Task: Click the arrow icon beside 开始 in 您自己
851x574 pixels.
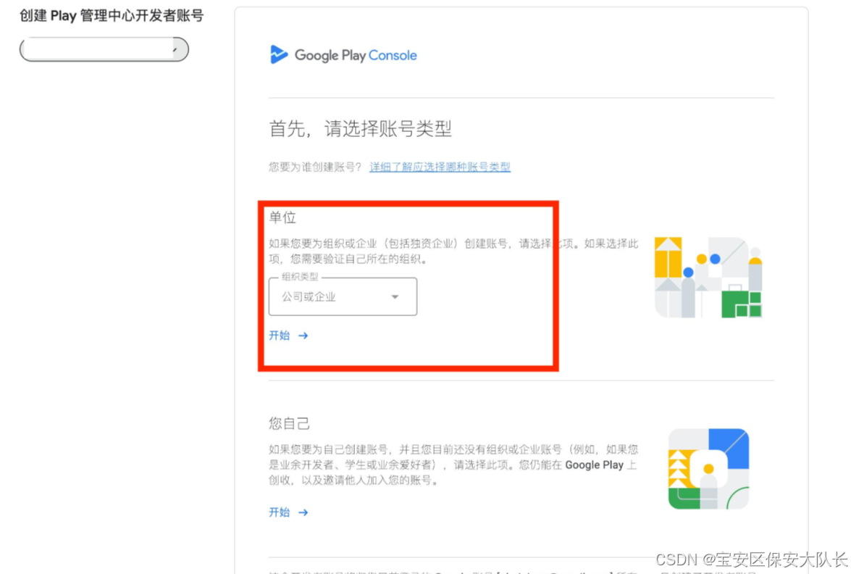Action: coord(303,512)
